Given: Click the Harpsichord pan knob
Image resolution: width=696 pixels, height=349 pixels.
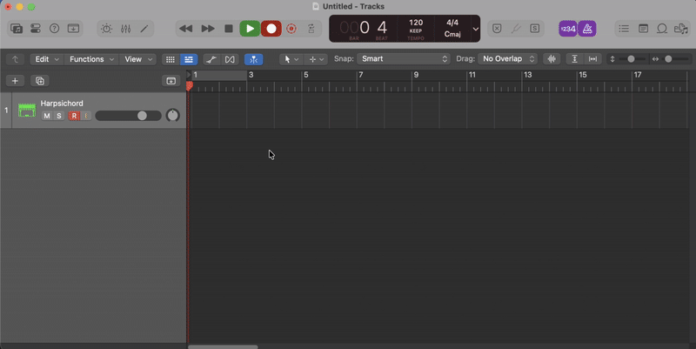Looking at the screenshot, I should pos(172,116).
